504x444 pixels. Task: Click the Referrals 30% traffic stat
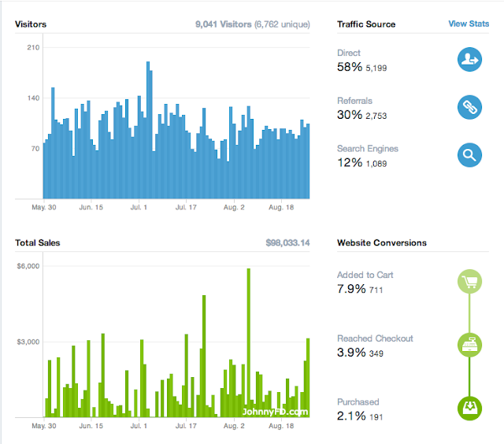[x=361, y=115]
